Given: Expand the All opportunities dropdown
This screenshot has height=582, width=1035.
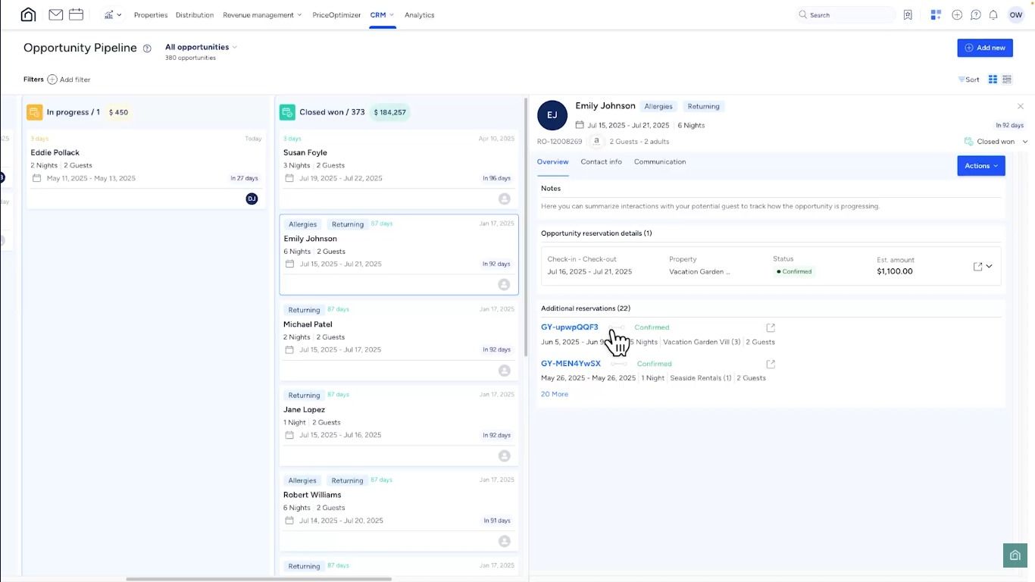Looking at the screenshot, I should (x=201, y=47).
